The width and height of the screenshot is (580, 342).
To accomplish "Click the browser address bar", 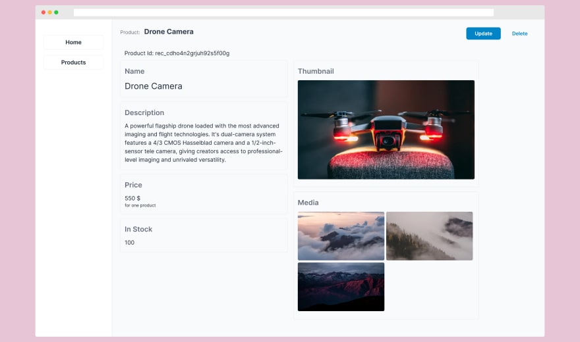I will point(283,12).
